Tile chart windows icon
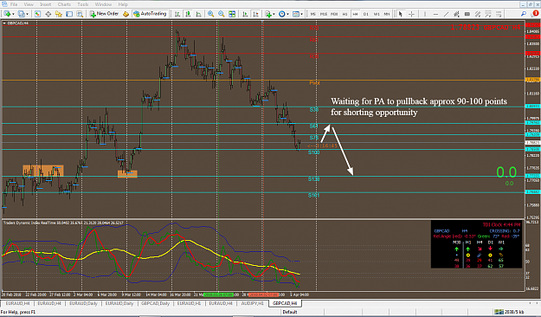The height and width of the screenshot is (317, 541). click(232, 14)
